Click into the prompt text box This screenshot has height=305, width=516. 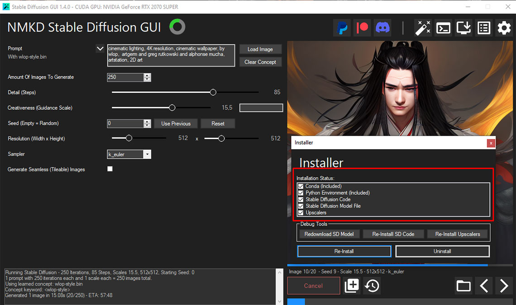[171, 56]
